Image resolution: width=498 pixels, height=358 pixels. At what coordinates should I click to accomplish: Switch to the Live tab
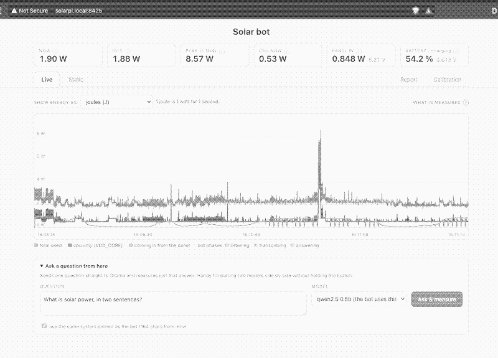click(47, 80)
